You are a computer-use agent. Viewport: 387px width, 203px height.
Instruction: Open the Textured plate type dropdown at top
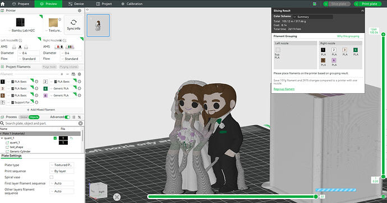pyautogui.click(x=53, y=31)
